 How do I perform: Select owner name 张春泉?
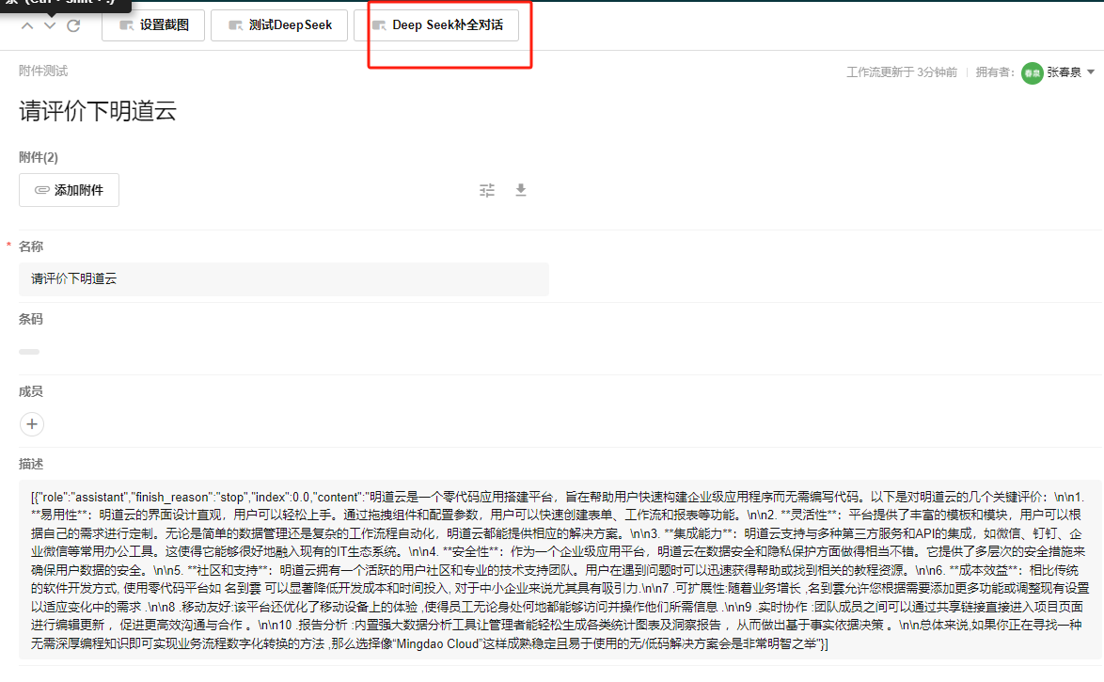(x=1064, y=71)
